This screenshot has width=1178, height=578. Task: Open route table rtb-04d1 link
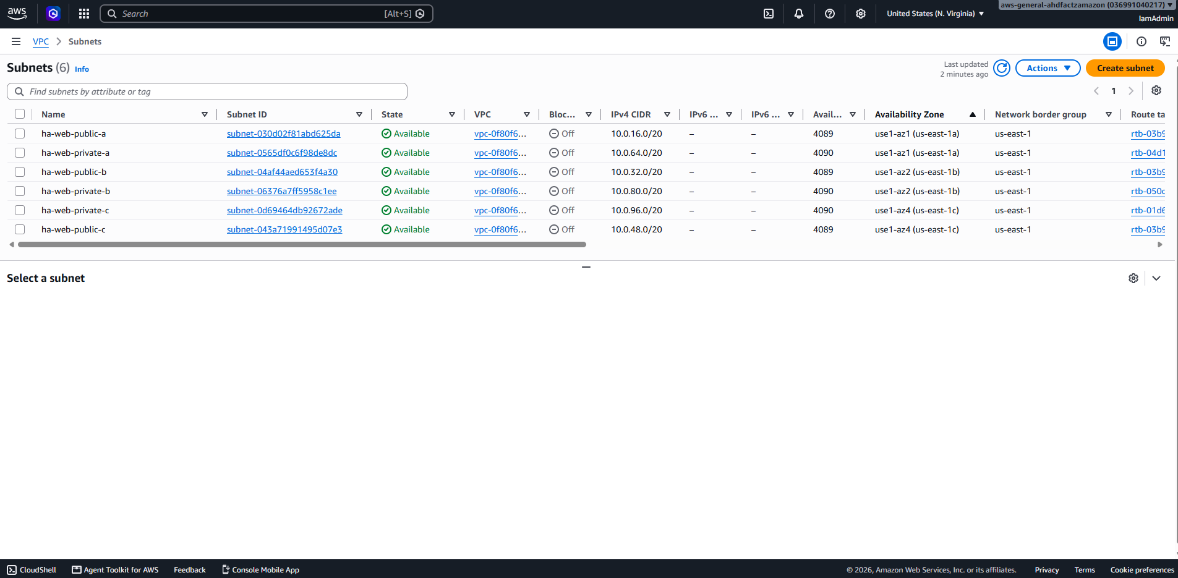(1148, 153)
